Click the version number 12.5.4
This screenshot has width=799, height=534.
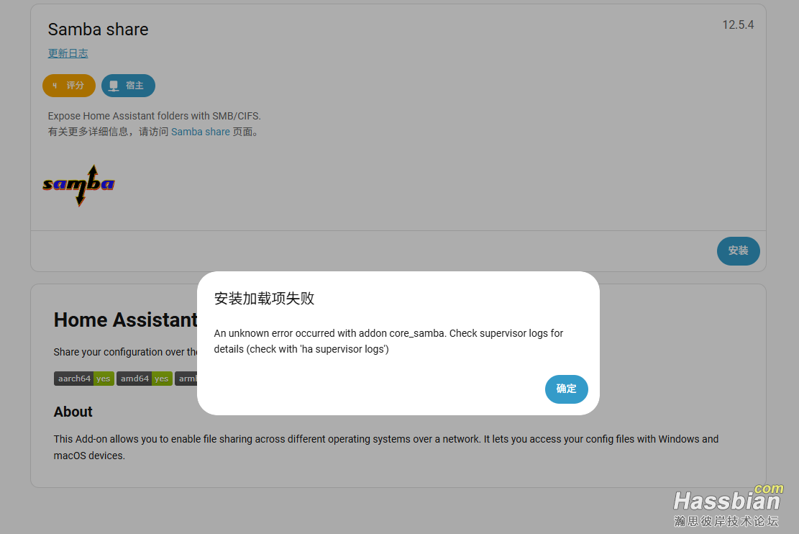(x=736, y=24)
